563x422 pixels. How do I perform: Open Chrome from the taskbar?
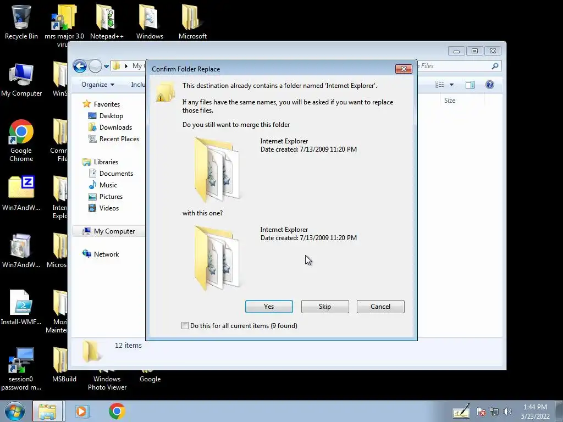tap(117, 411)
